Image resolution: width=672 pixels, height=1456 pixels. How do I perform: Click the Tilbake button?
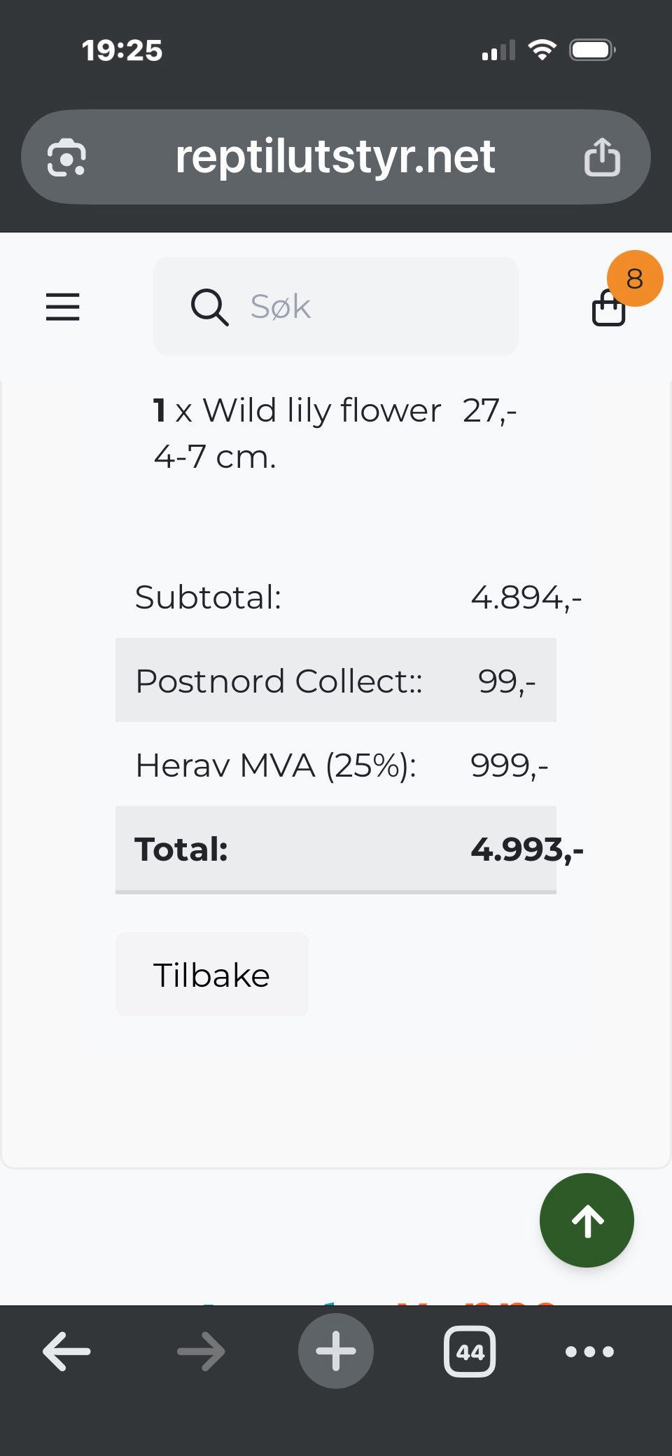212,974
